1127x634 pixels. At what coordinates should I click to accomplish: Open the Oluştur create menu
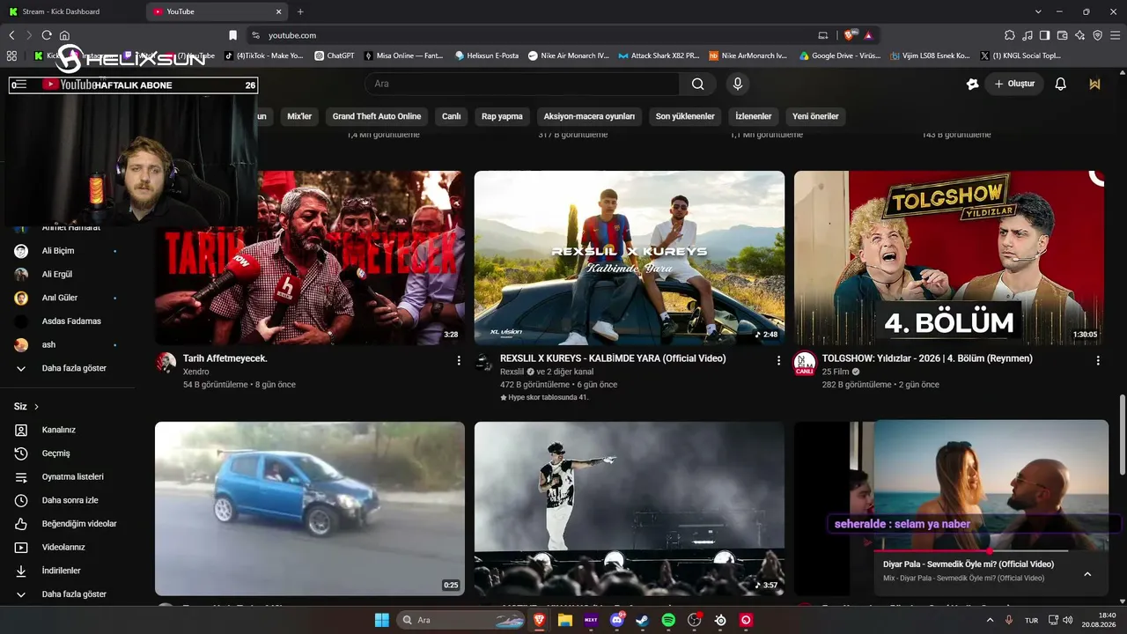pyautogui.click(x=1014, y=84)
